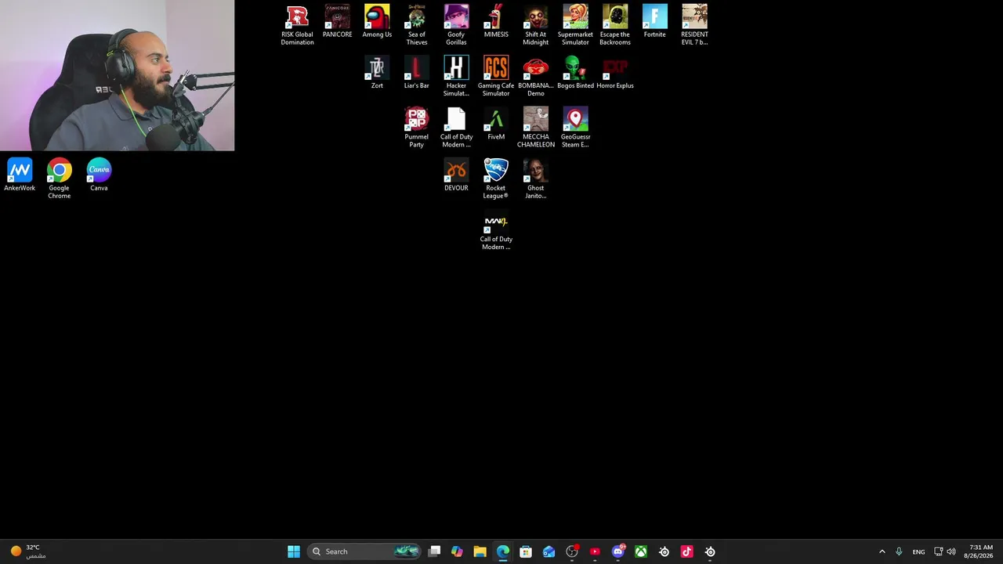Select the Pummel Party desktop icon
The width and height of the screenshot is (1003, 564).
(417, 128)
